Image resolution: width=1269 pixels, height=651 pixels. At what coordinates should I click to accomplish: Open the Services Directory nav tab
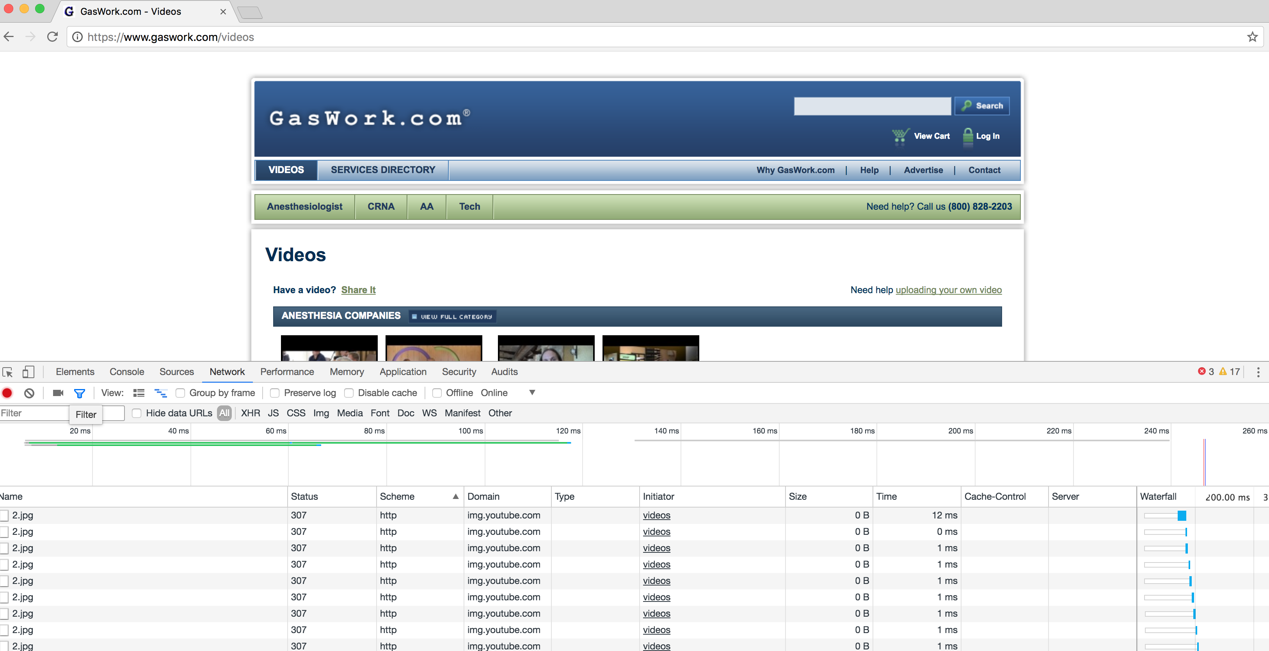coord(383,170)
